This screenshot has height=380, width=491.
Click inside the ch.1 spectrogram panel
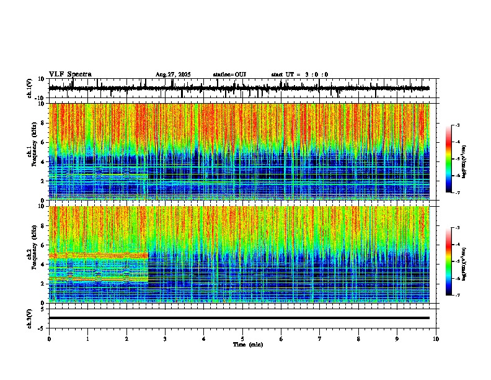[x=239, y=152]
